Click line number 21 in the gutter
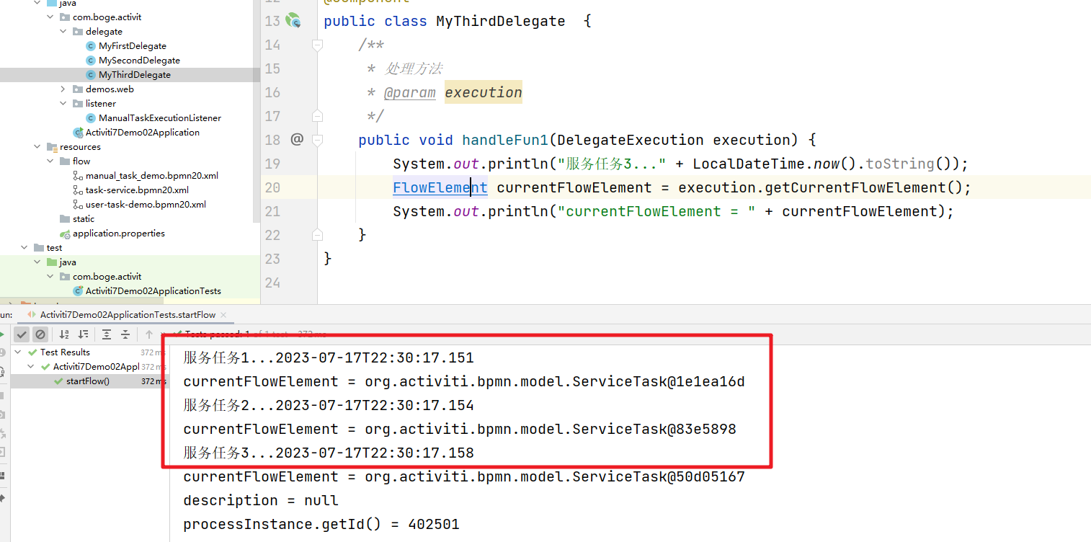 (x=272, y=211)
